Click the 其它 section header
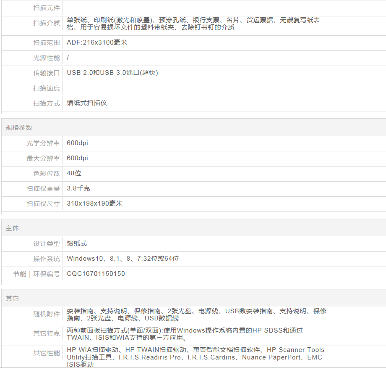 click(x=12, y=299)
